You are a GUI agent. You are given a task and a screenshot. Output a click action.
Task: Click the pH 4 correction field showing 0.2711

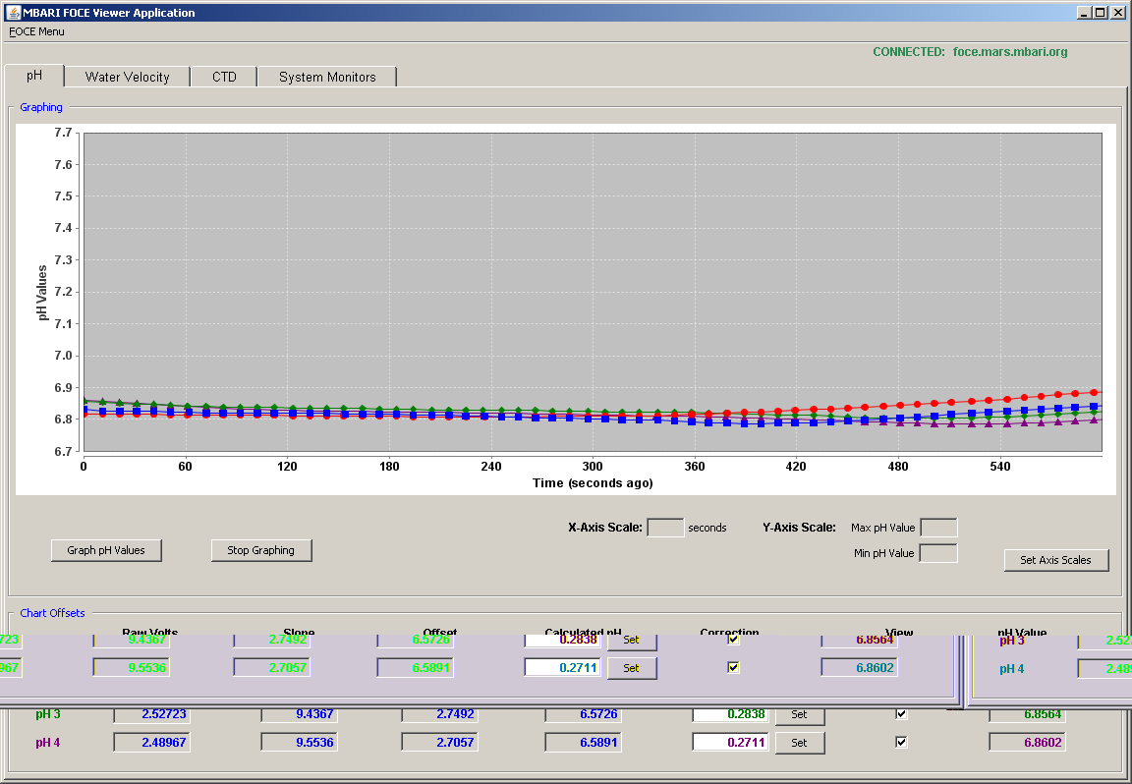pyautogui.click(x=731, y=742)
